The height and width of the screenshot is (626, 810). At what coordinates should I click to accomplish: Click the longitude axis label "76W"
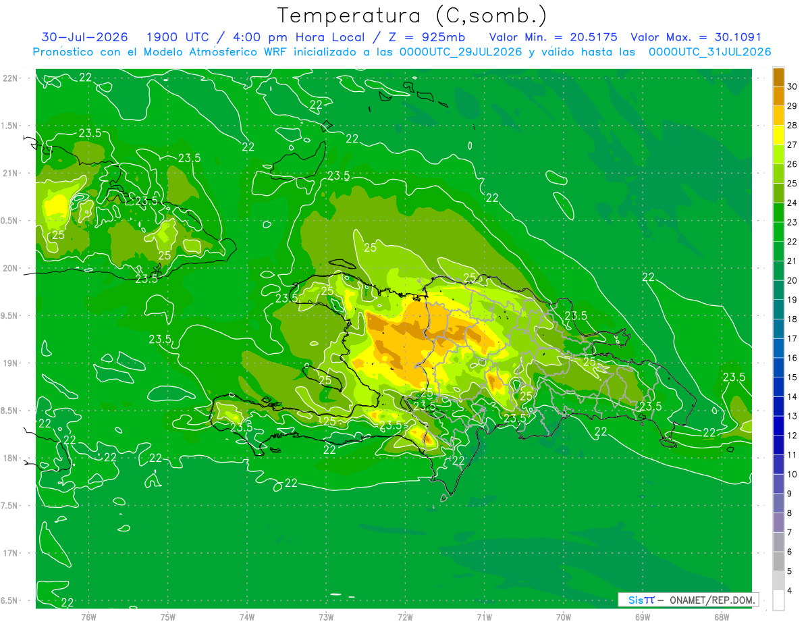[88, 617]
